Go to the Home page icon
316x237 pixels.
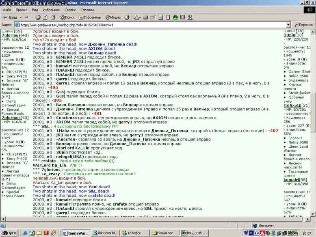point(53,17)
